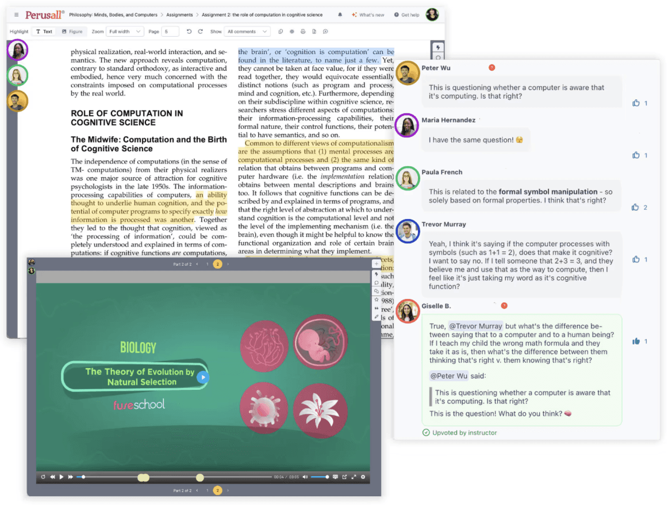Mute the video audio
668x506 pixels.
(305, 477)
